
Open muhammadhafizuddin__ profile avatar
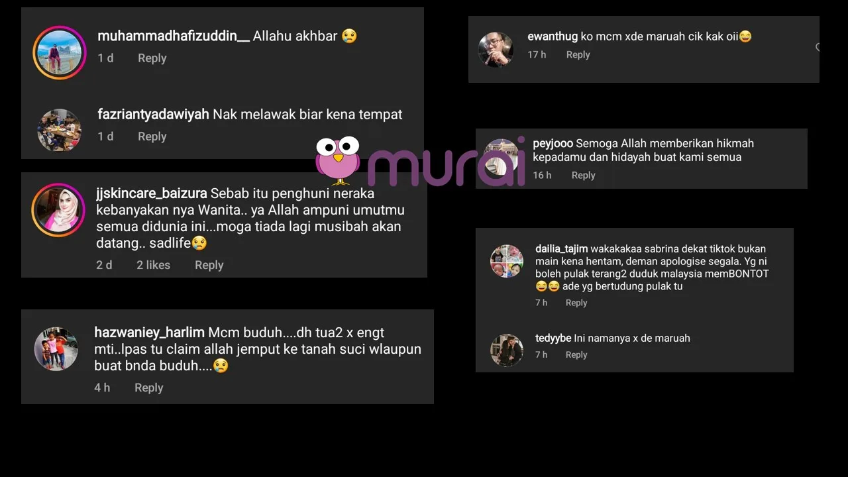click(59, 52)
